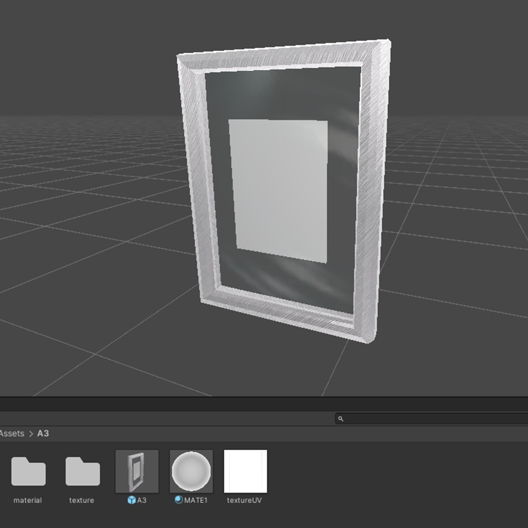Select the textureUV white texture asset
Viewport: 528px width, 528px height.
pos(245,471)
